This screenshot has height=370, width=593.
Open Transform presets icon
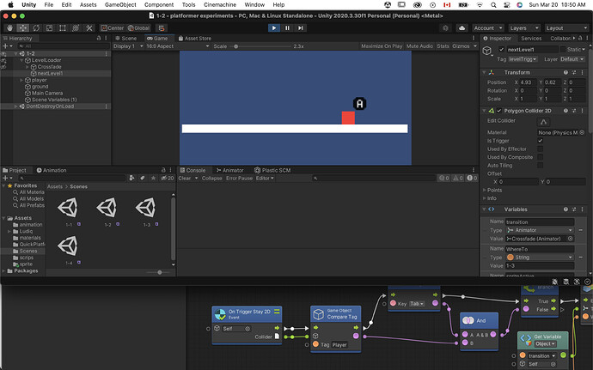coord(574,72)
